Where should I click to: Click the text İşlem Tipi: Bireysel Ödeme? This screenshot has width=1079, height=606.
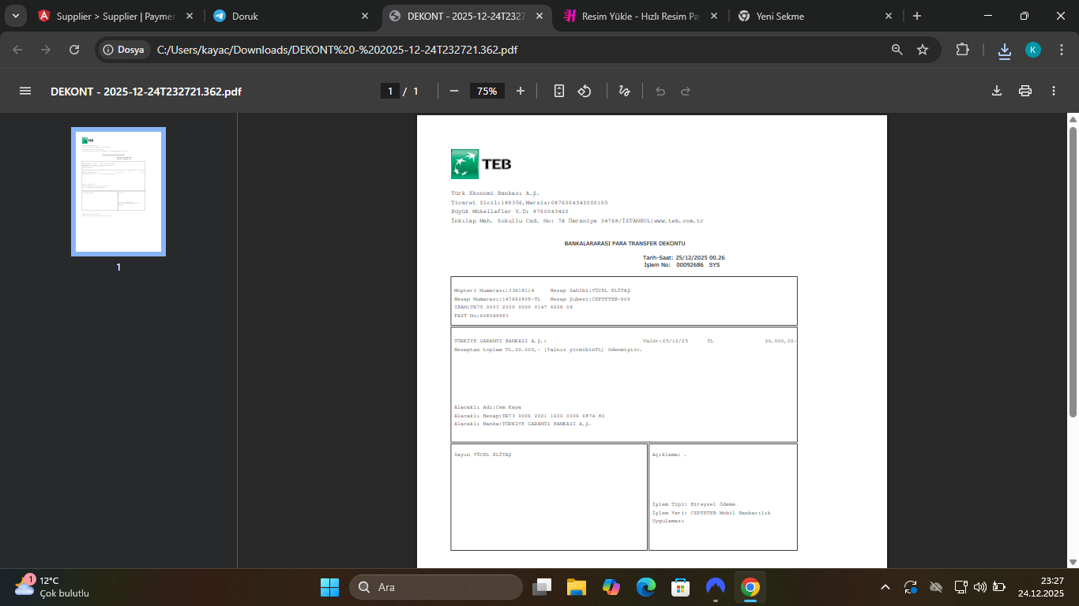point(694,503)
